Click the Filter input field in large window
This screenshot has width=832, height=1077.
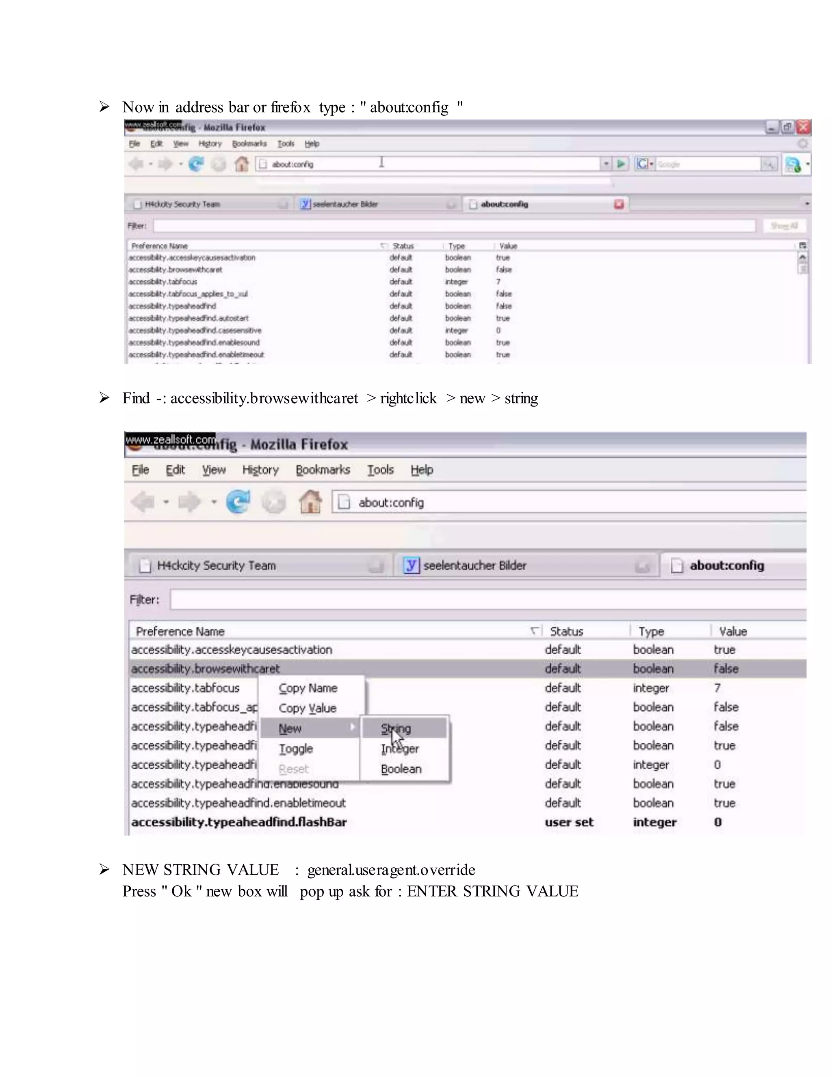click(488, 599)
